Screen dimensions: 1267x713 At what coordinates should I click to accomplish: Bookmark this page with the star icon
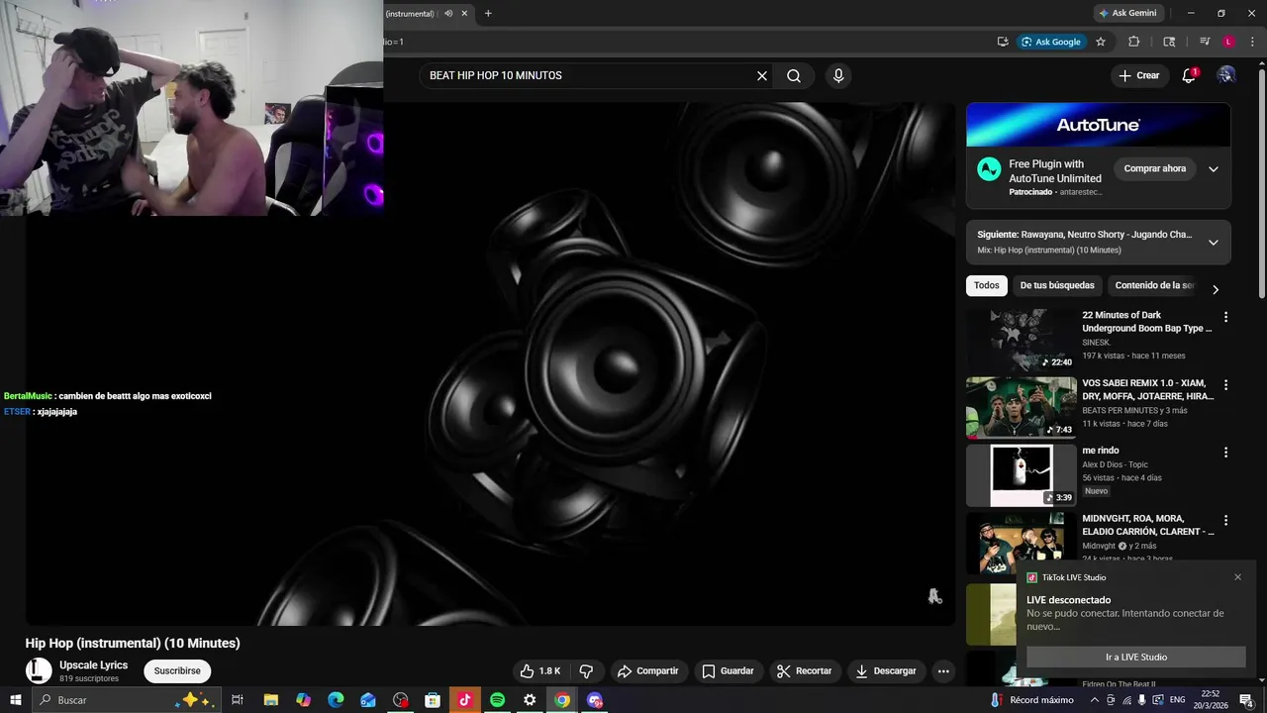click(1100, 42)
